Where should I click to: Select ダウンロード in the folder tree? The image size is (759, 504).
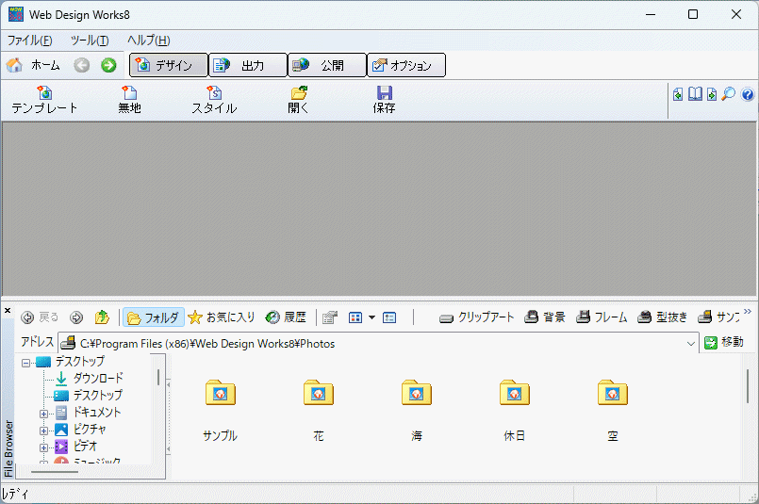(x=98, y=379)
